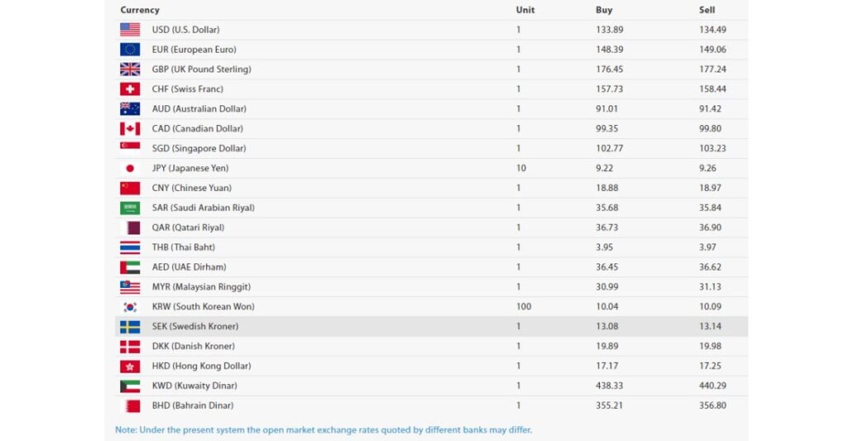
Task: Click the Sell column header
Action: pyautogui.click(x=706, y=10)
